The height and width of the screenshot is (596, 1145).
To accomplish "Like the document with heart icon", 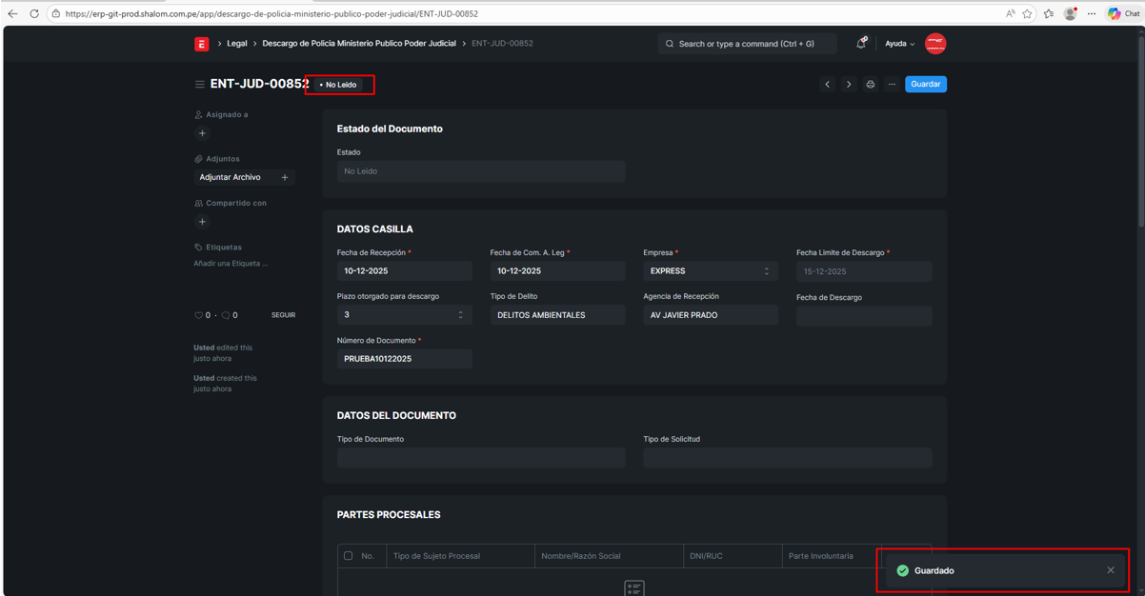I will tap(199, 315).
